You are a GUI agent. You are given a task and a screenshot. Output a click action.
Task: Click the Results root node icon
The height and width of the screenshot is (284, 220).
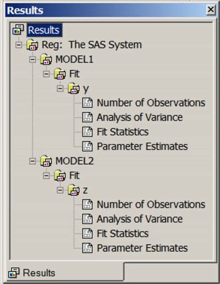[x=18, y=30]
